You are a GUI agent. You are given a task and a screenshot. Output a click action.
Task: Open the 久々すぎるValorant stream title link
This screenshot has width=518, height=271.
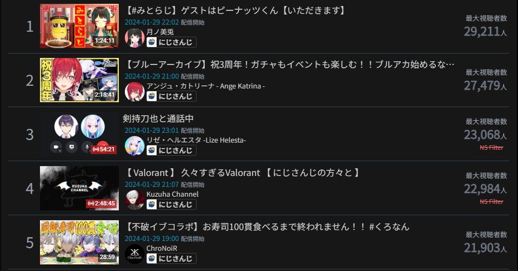pyautogui.click(x=242, y=173)
